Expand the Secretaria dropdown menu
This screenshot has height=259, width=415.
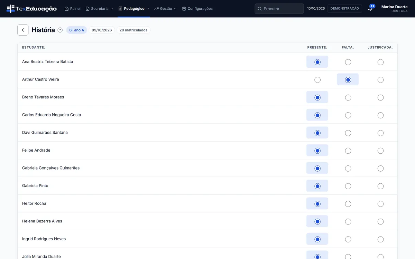pos(99,9)
